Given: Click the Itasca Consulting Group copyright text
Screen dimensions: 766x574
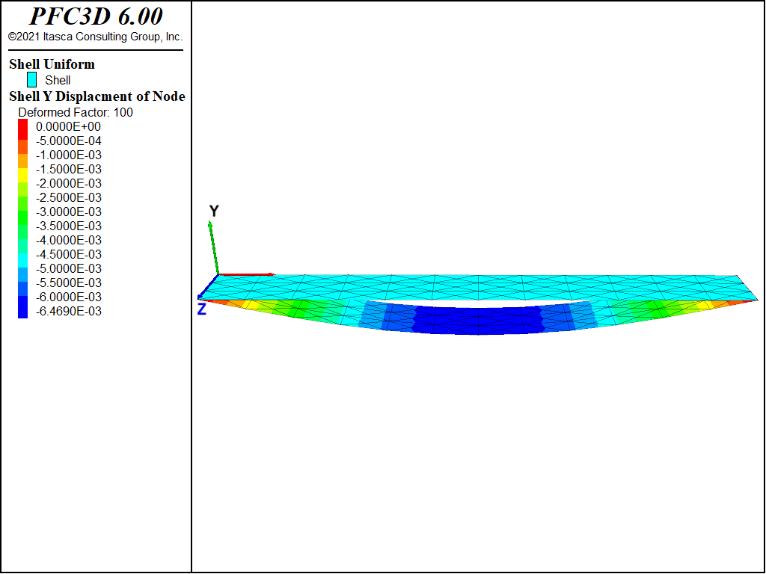Looking at the screenshot, I should (x=95, y=37).
